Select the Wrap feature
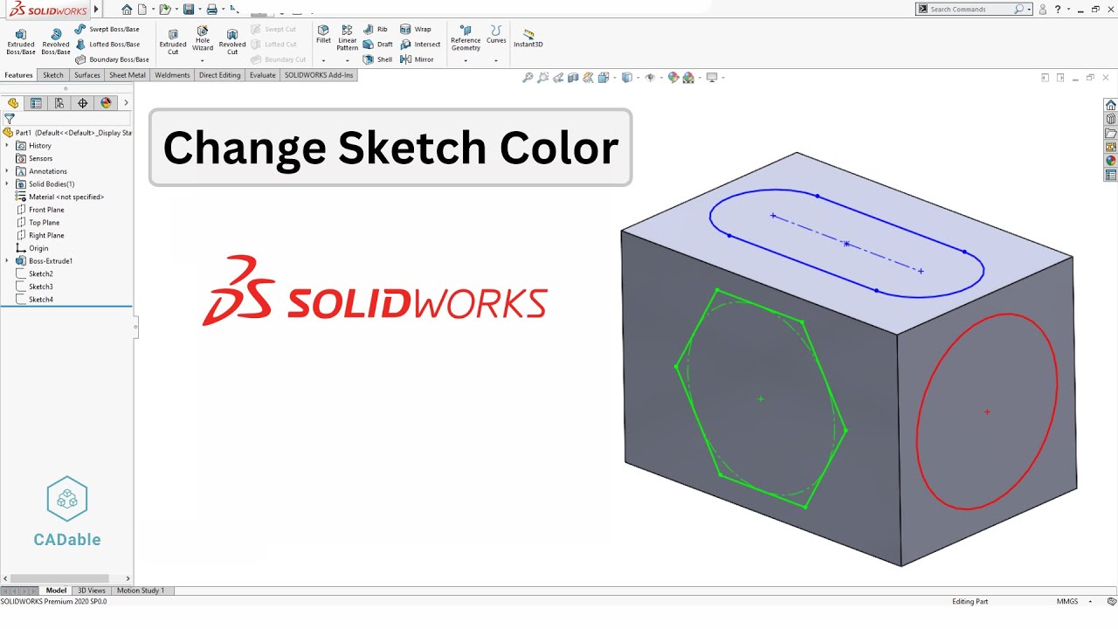Viewport: 1118px width, 629px height. (x=416, y=29)
